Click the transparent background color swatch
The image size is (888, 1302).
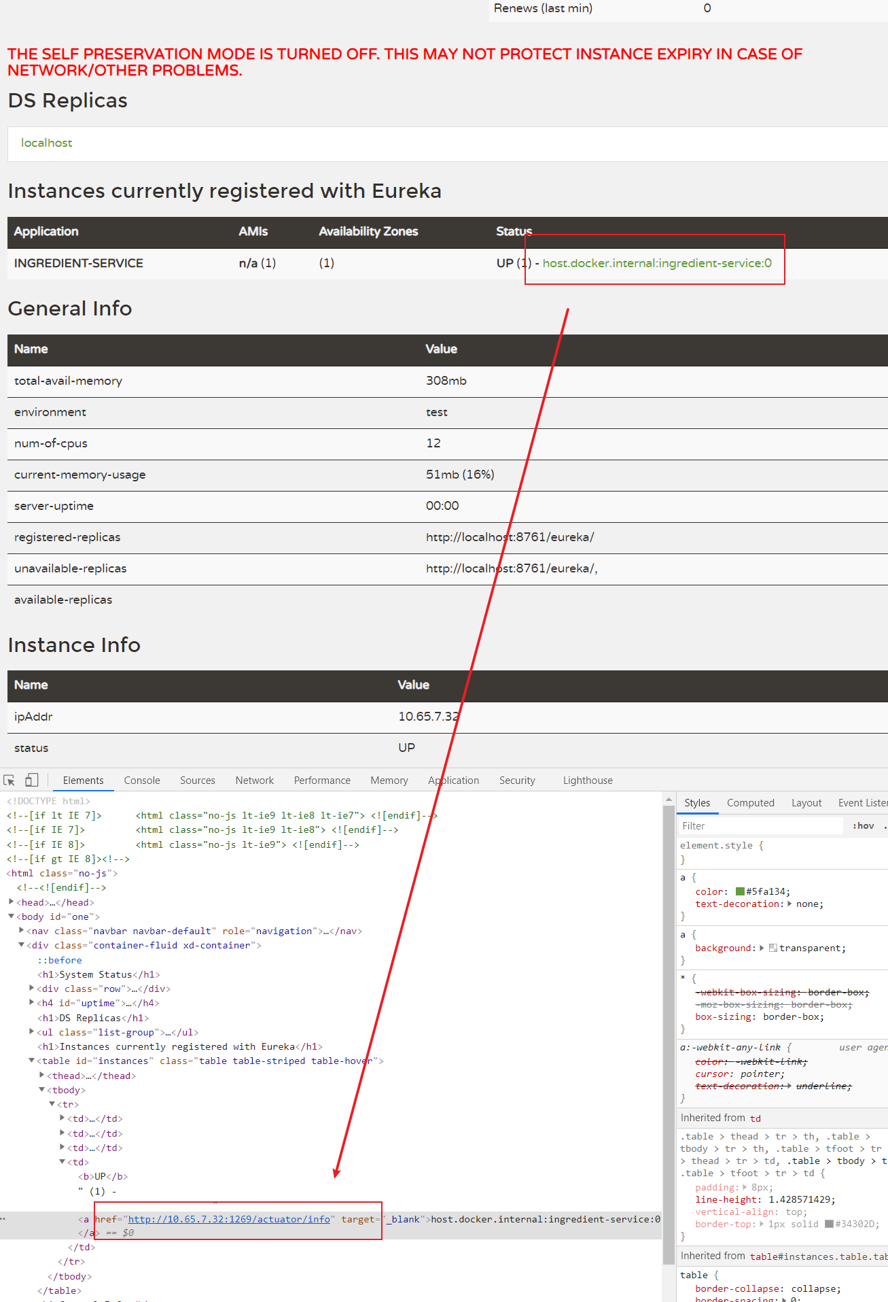click(x=773, y=948)
